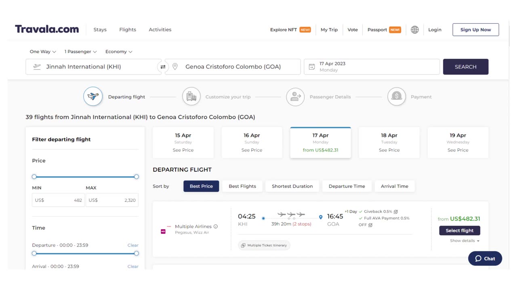517x290 pixels.
Task: Sort by Shortest Duration
Action: (x=292, y=186)
